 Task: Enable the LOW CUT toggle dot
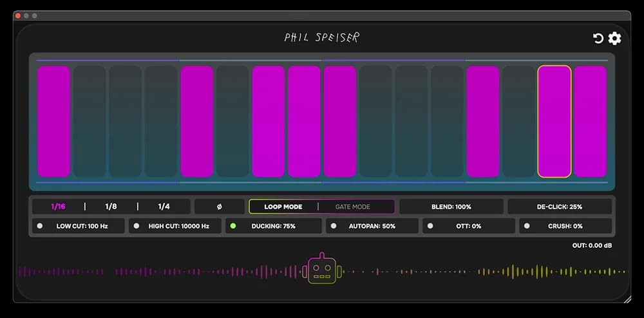click(x=40, y=226)
